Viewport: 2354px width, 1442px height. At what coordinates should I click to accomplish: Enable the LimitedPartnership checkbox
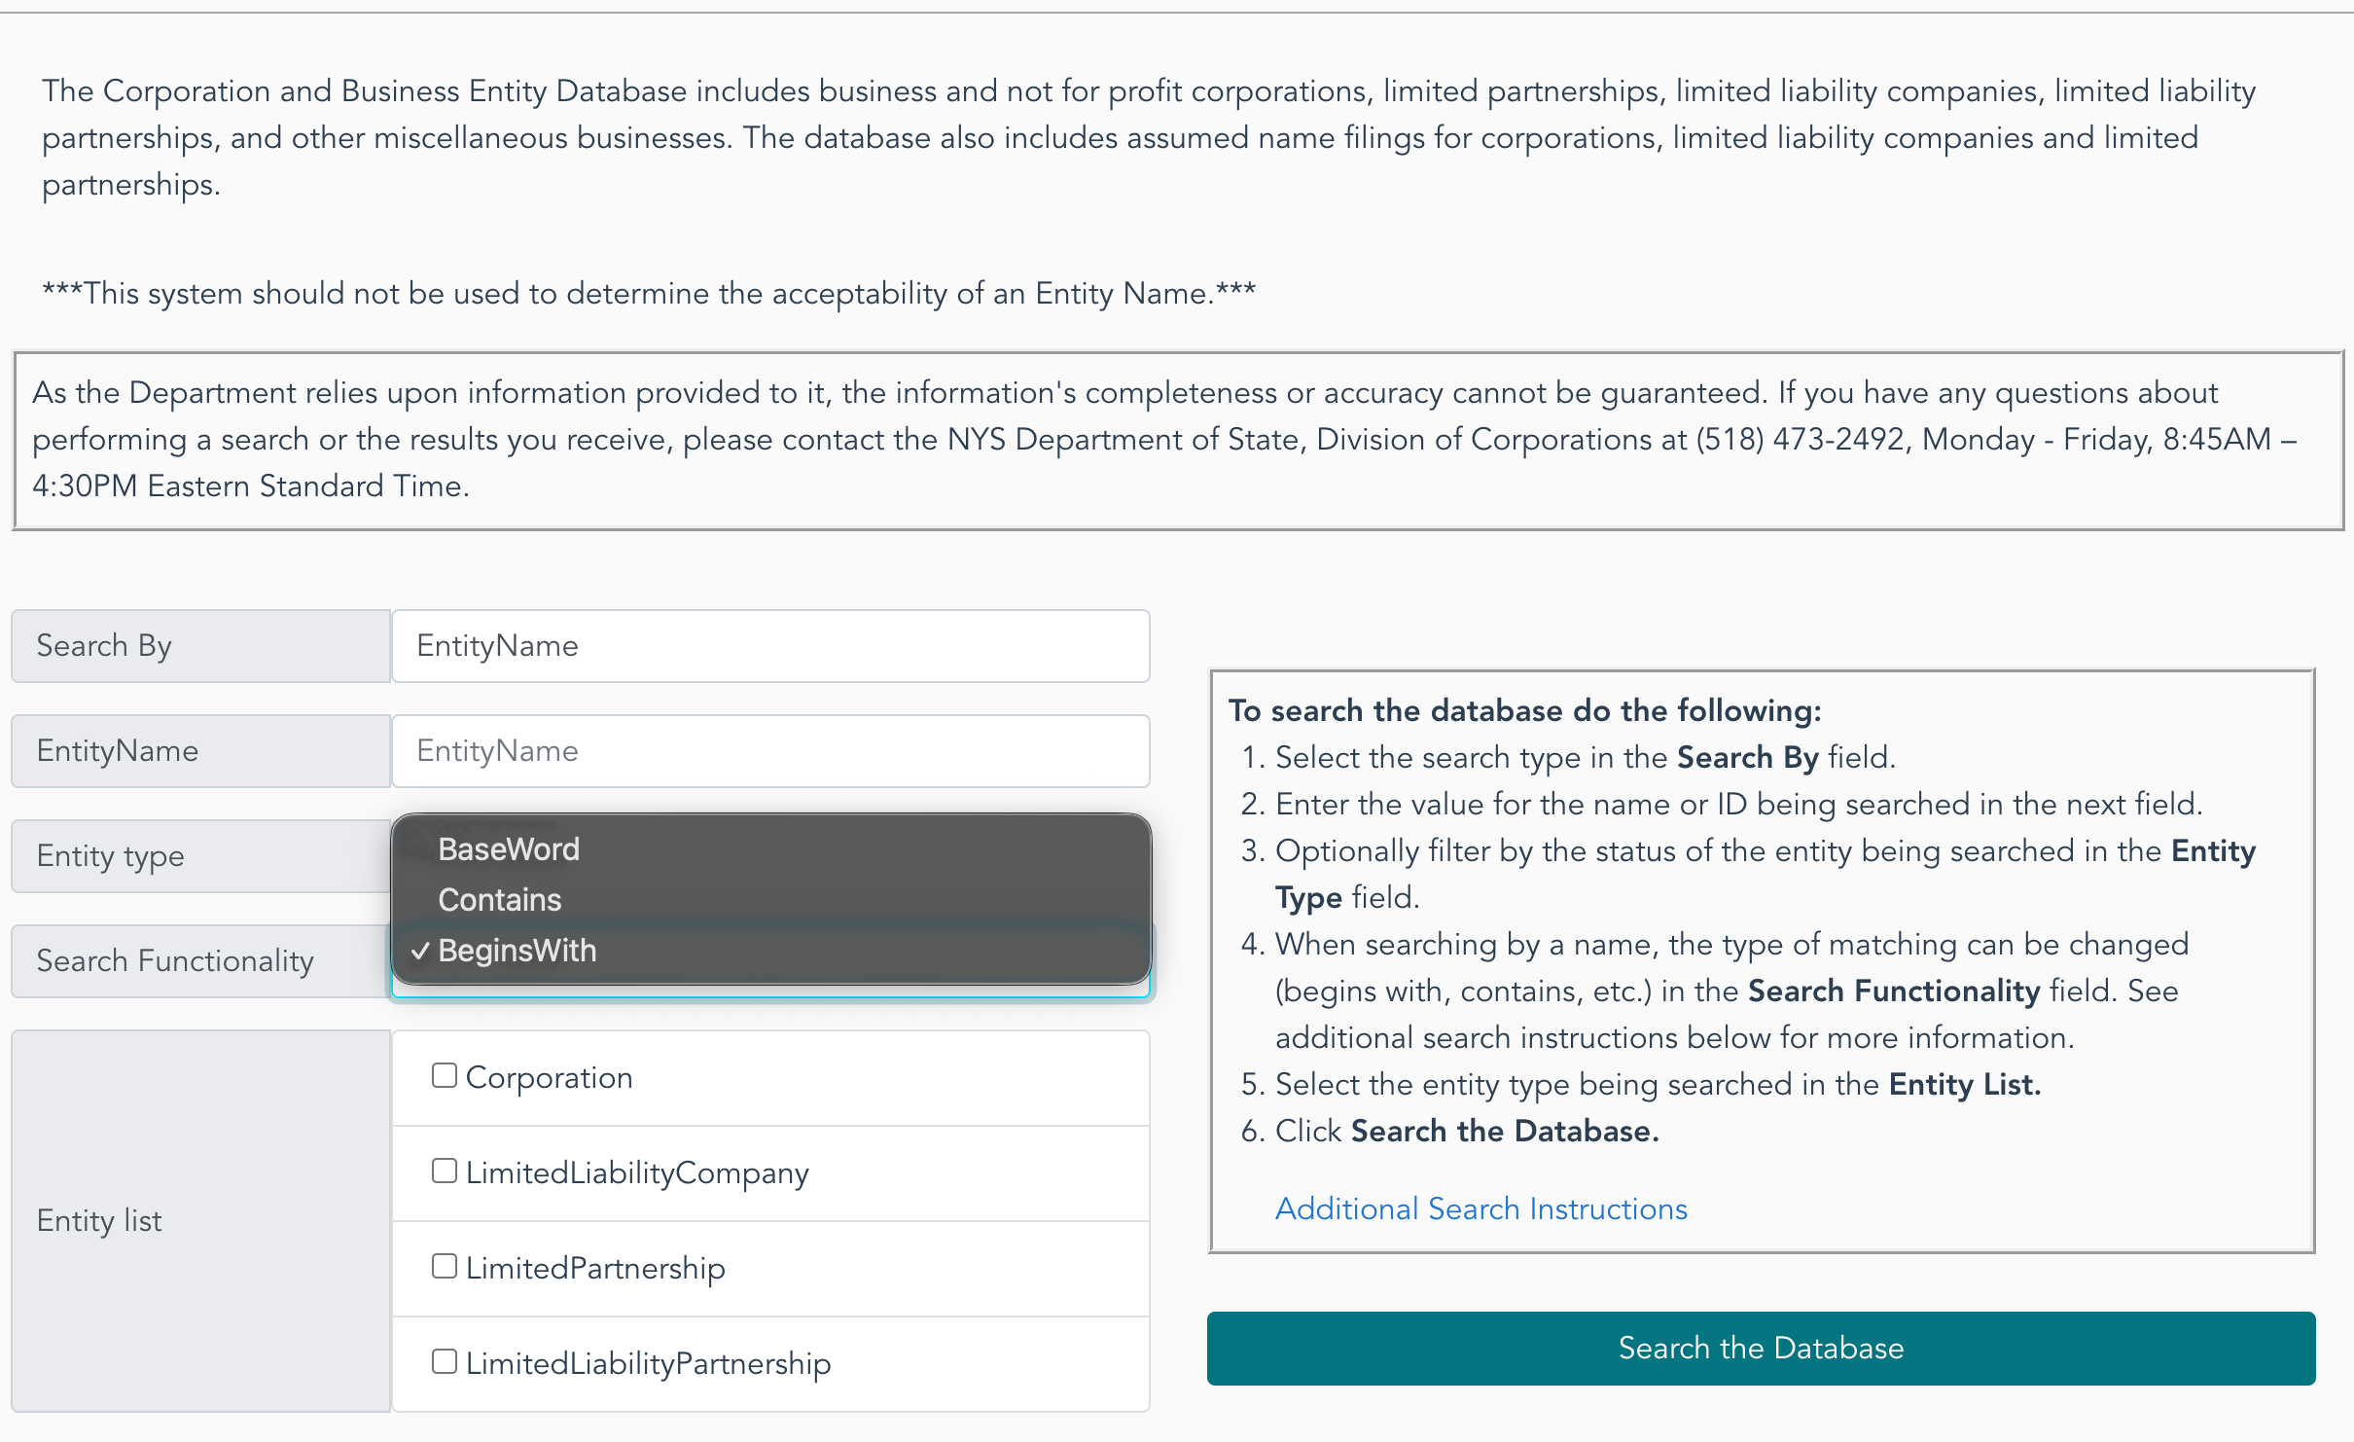pyautogui.click(x=445, y=1266)
